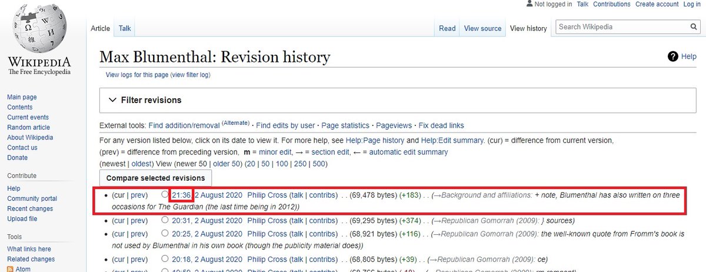Open What links here tool
This screenshot has width=706, height=272.
point(29,249)
